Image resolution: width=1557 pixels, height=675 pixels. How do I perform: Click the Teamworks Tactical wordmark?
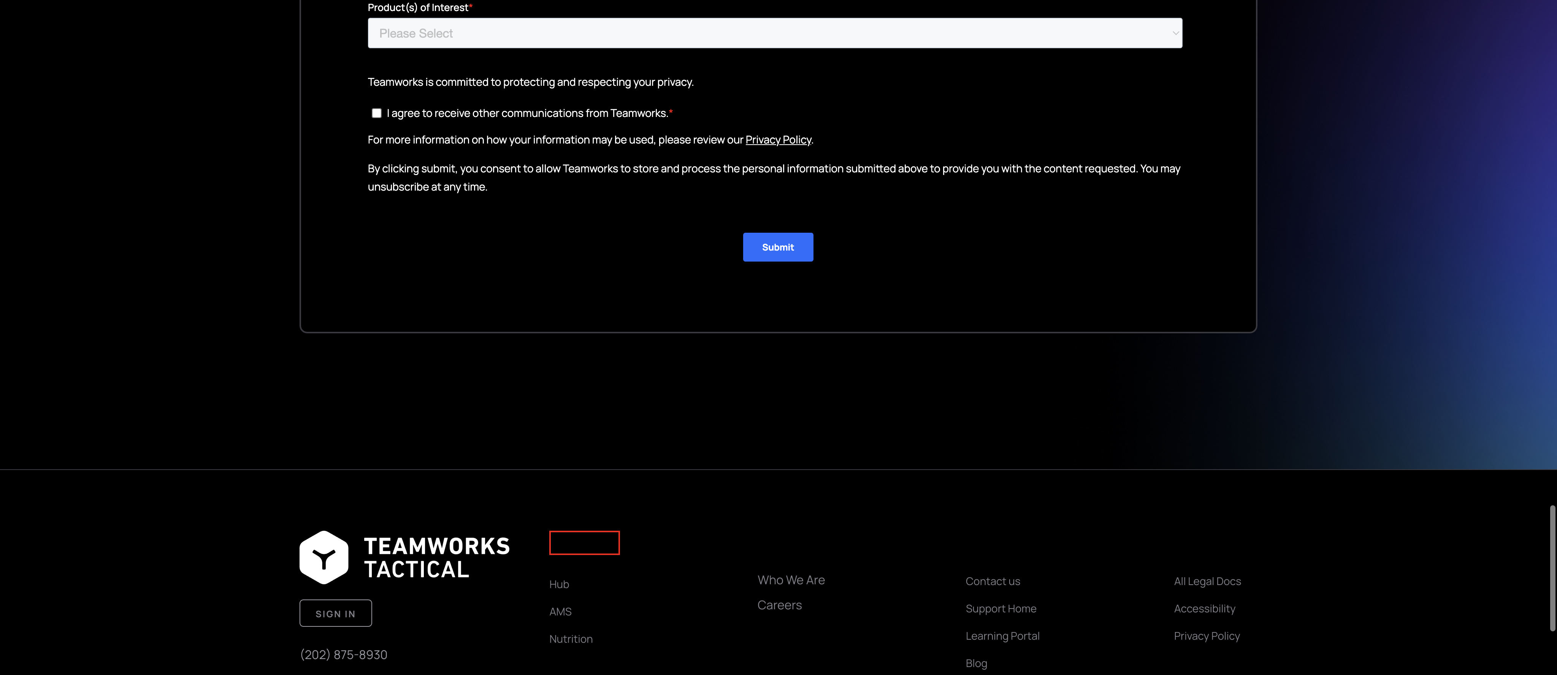(x=436, y=558)
